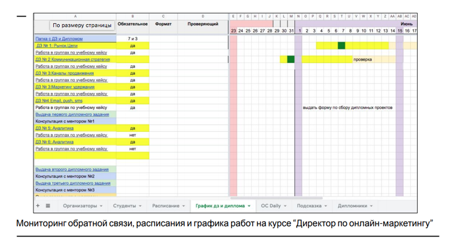Select the dark green cell under day 31

291,59
